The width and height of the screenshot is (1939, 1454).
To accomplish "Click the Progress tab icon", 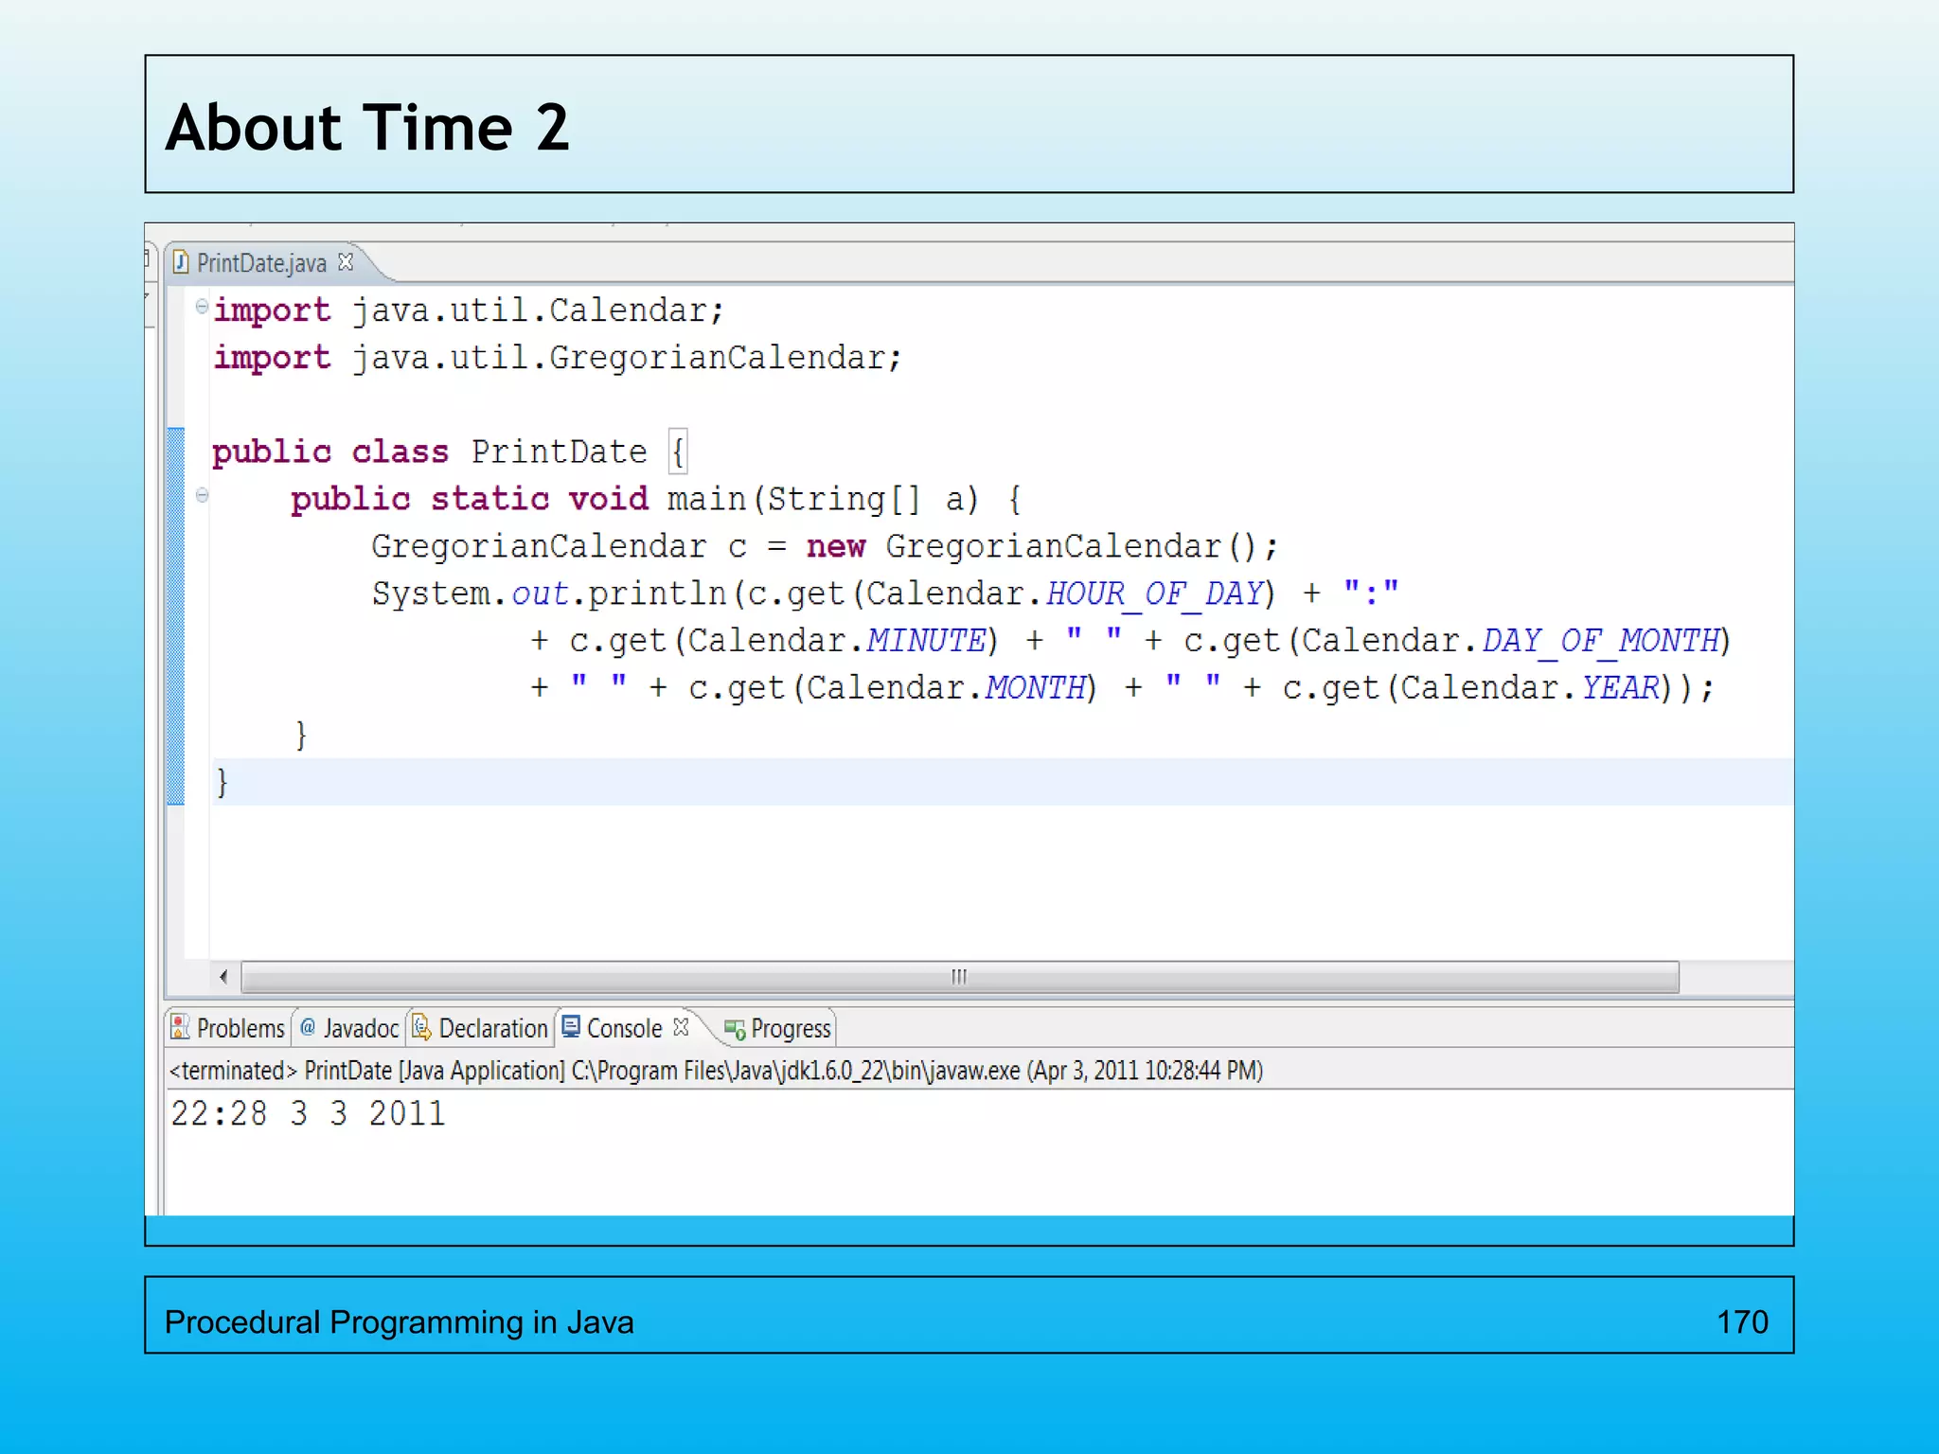I will click(735, 1029).
